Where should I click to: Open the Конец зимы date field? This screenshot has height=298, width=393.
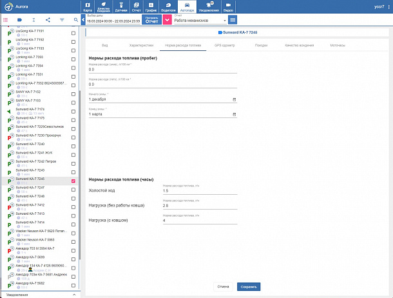(162, 114)
